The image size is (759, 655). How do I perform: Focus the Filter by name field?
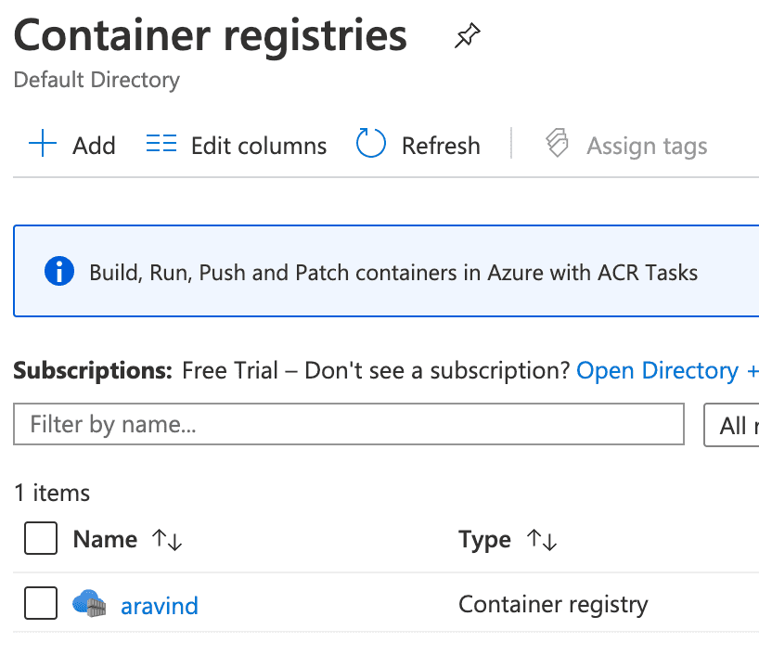349,425
